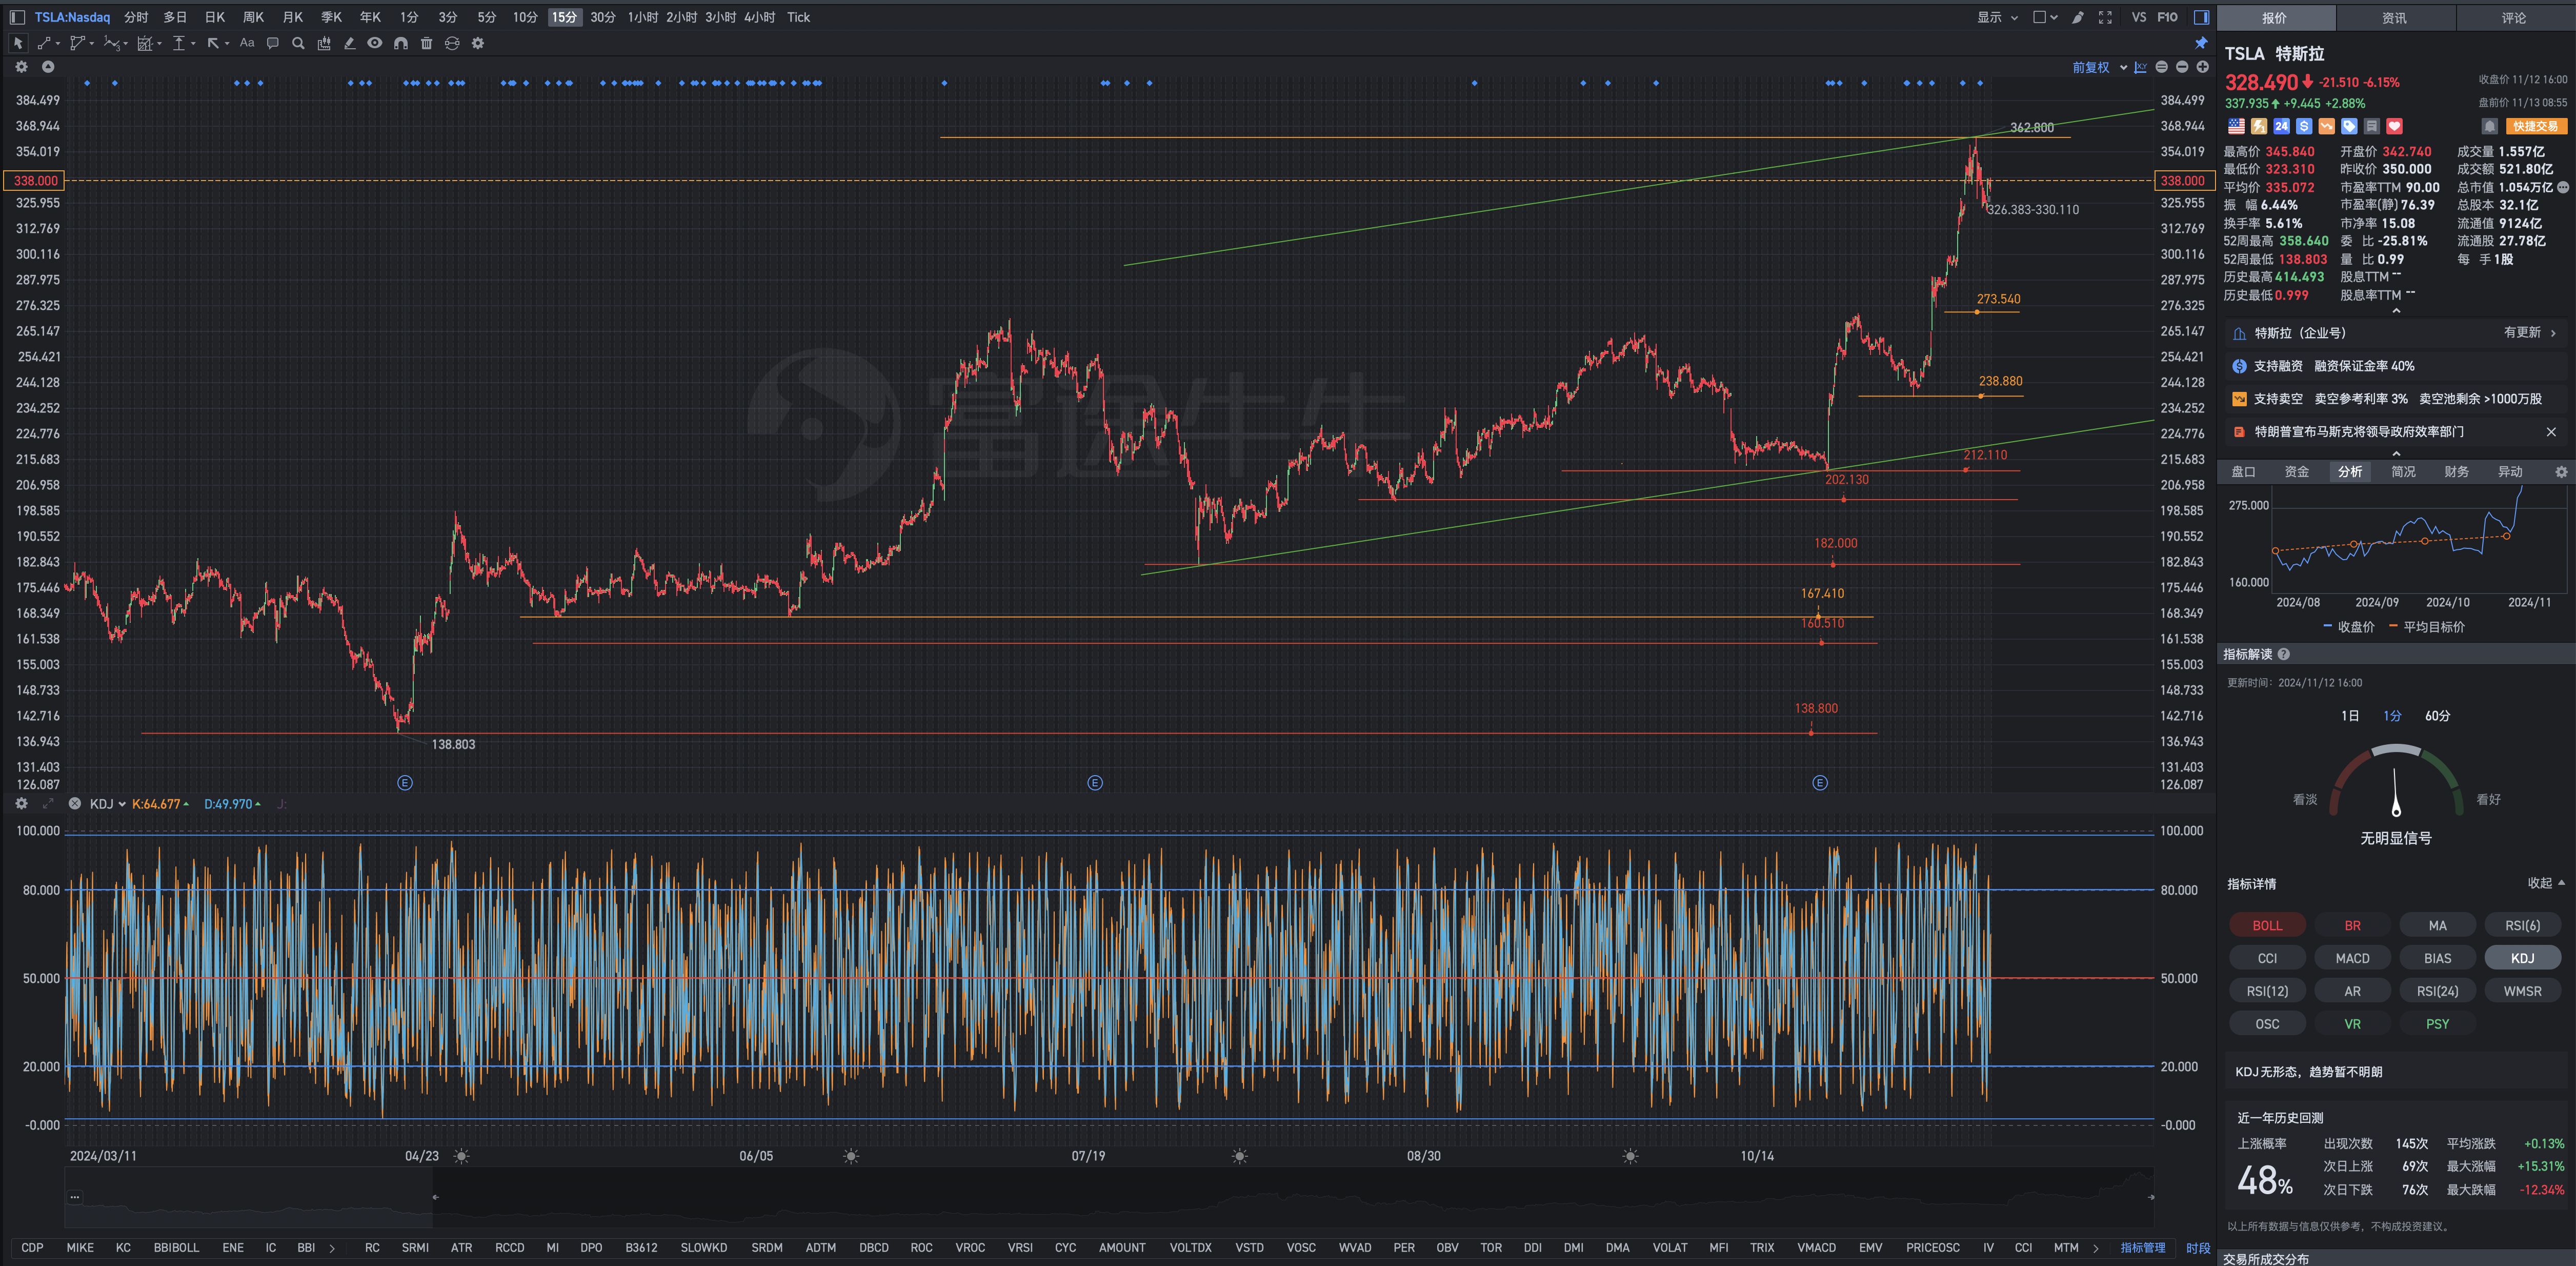
Task: Switch to the 30分 timeframe
Action: coord(603,17)
